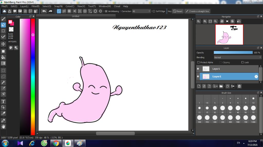The image size is (263, 147).
Task: Open the Window menu
Action: tap(105, 6)
